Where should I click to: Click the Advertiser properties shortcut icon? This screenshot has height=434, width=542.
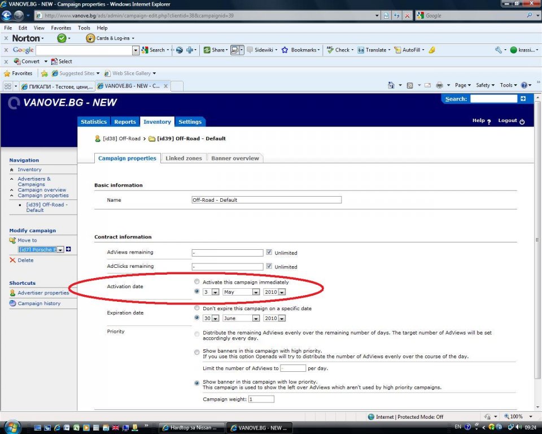(12, 293)
